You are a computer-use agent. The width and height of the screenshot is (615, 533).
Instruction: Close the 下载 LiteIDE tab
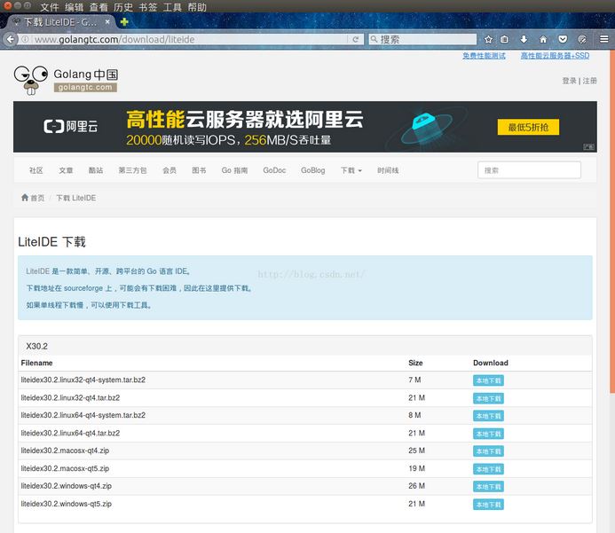(x=107, y=22)
